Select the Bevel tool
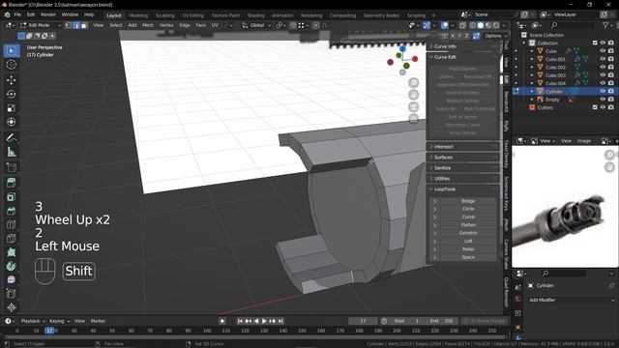The height and width of the screenshot is (348, 619). 11,211
